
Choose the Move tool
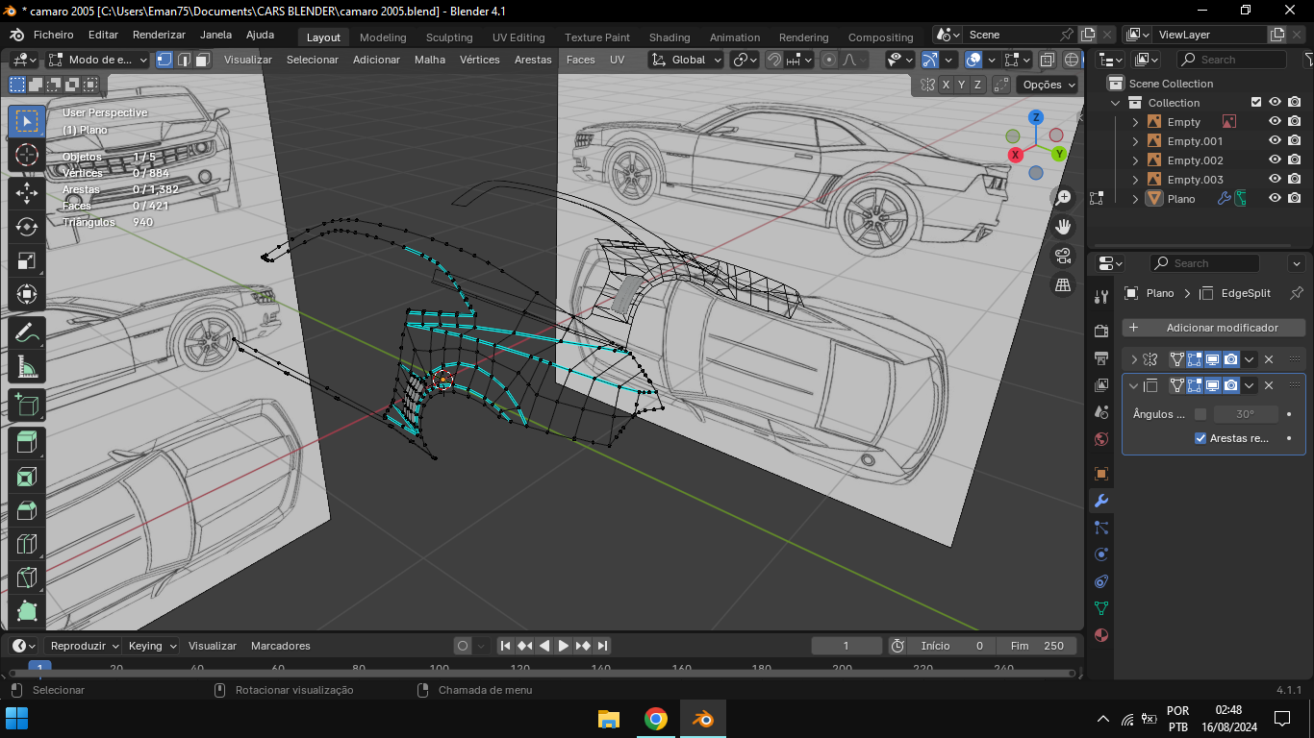(x=27, y=192)
